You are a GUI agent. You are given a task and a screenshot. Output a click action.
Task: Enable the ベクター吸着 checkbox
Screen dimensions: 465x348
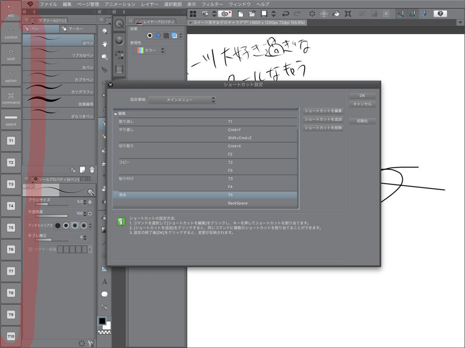(x=30, y=249)
